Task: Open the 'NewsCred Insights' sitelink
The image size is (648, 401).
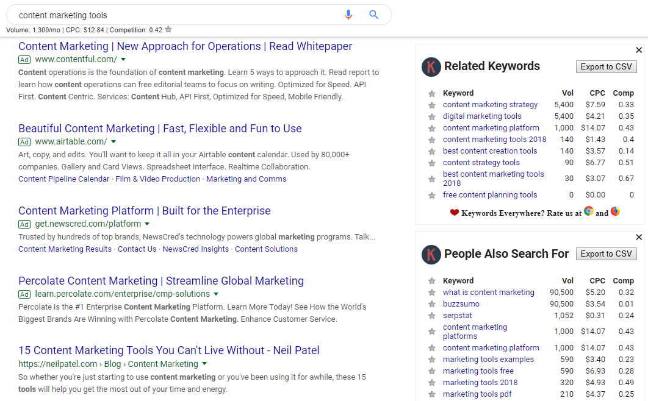Action: 195,249
